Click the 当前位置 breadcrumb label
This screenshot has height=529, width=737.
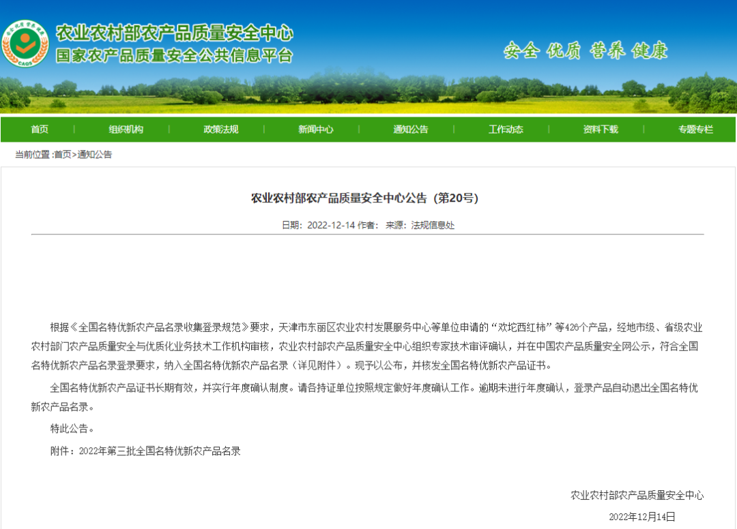(33, 155)
